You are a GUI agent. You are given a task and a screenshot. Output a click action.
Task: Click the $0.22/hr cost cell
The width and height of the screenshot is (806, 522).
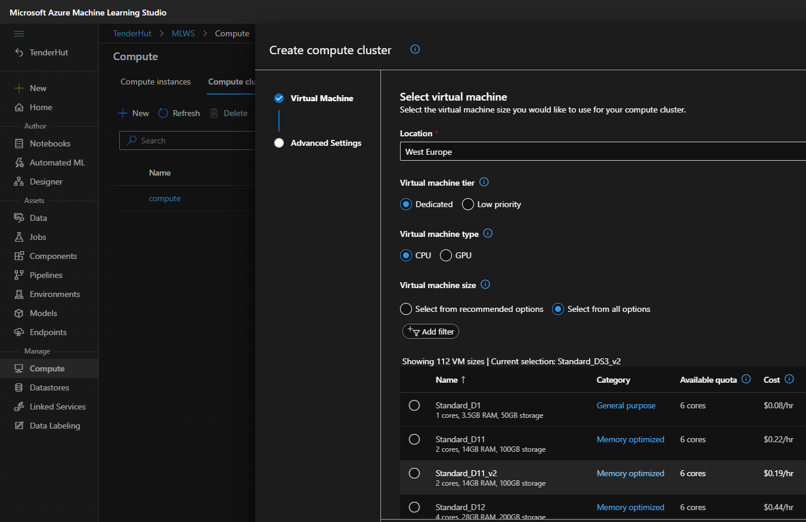(779, 439)
